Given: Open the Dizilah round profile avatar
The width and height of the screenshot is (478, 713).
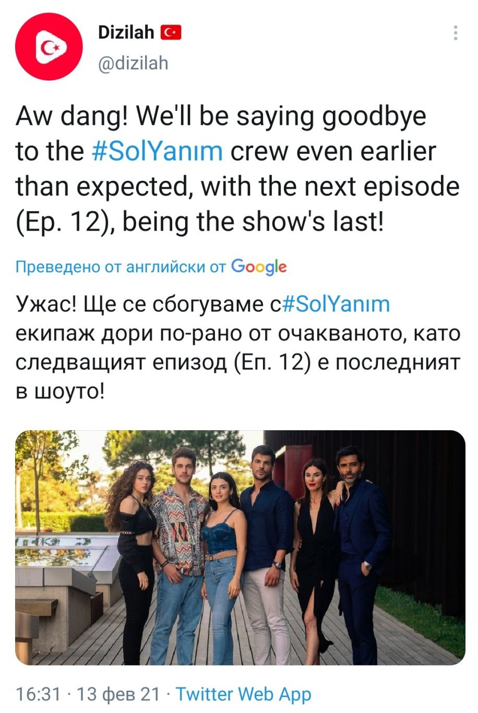Looking at the screenshot, I should click(x=49, y=48).
